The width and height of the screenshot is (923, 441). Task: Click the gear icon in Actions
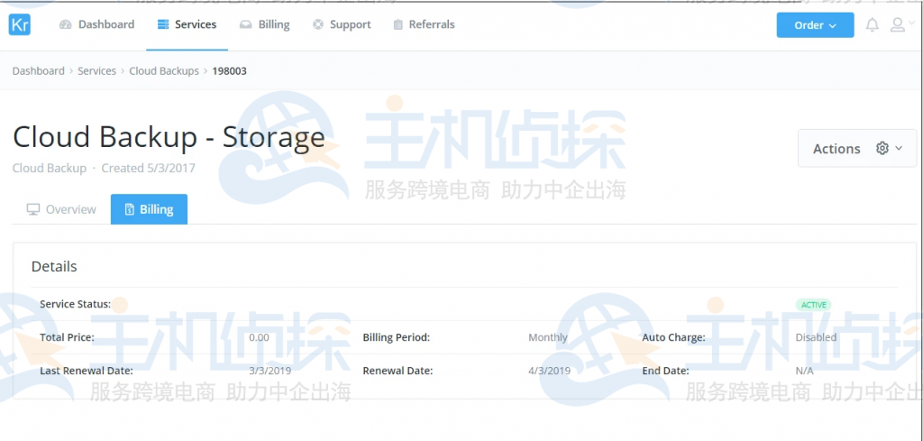click(x=882, y=149)
